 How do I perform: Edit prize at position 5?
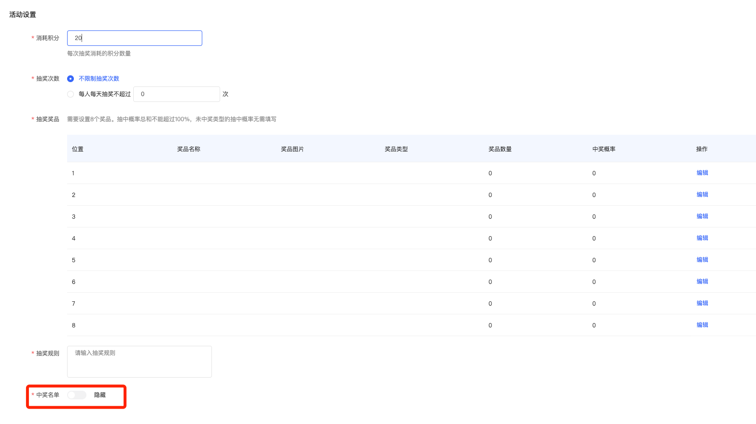click(x=702, y=260)
